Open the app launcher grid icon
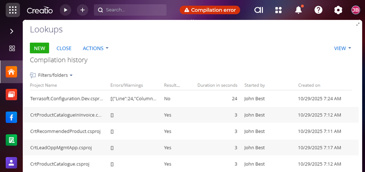365x172 pixels. coord(13,10)
